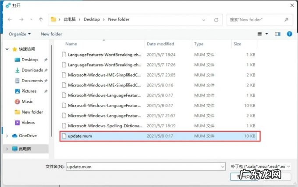Collapse the 快速访问 tree node

[7, 49]
